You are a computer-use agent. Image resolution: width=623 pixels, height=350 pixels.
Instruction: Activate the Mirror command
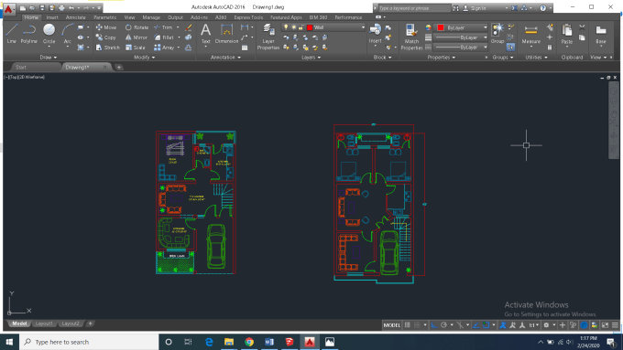coord(137,37)
